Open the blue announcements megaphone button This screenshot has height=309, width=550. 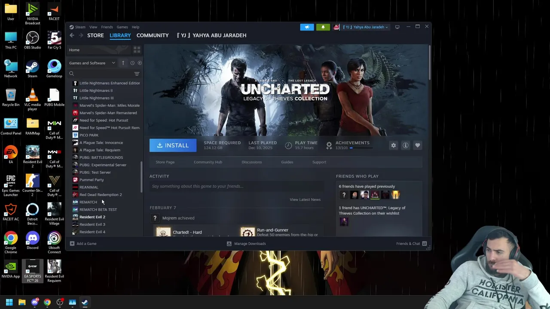click(x=307, y=27)
